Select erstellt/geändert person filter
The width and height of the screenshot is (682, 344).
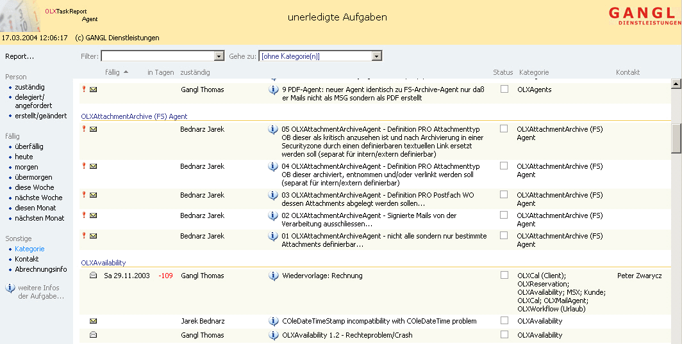point(41,116)
